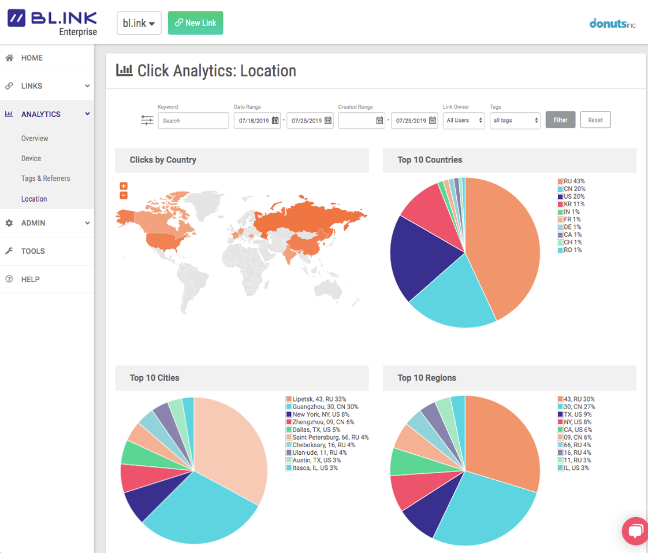Zoom in the map with plus icon
Screen dimensions: 648x553
[124, 186]
